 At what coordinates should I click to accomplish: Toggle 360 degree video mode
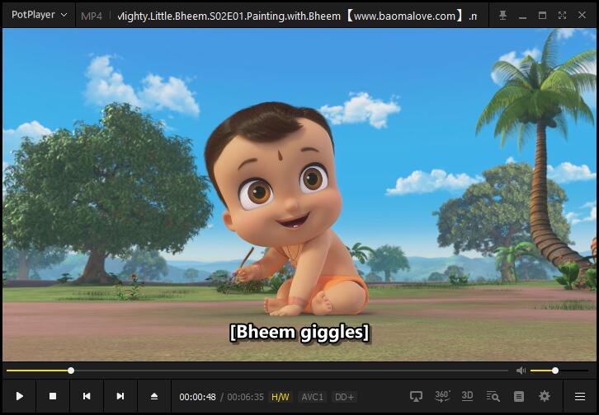coord(442,396)
